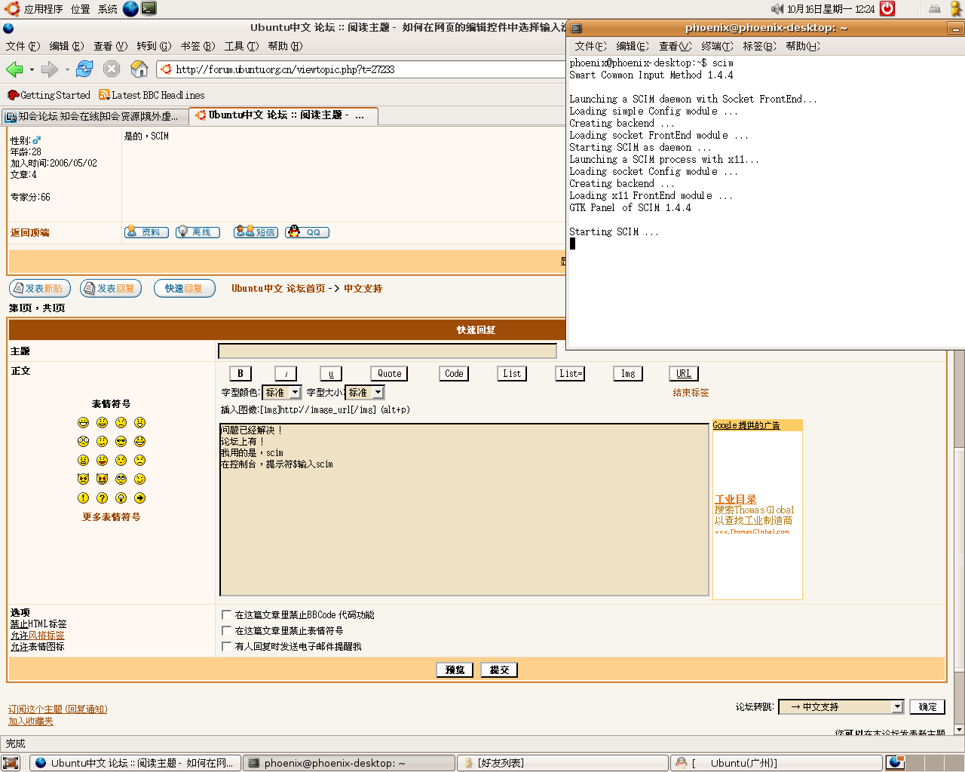Screen dimensions: 965x772
Task: Switch to the 知会论坛 browser tab
Action: 93,116
